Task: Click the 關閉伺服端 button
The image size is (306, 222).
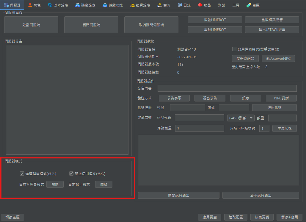Action: pyautogui.click(x=91, y=25)
